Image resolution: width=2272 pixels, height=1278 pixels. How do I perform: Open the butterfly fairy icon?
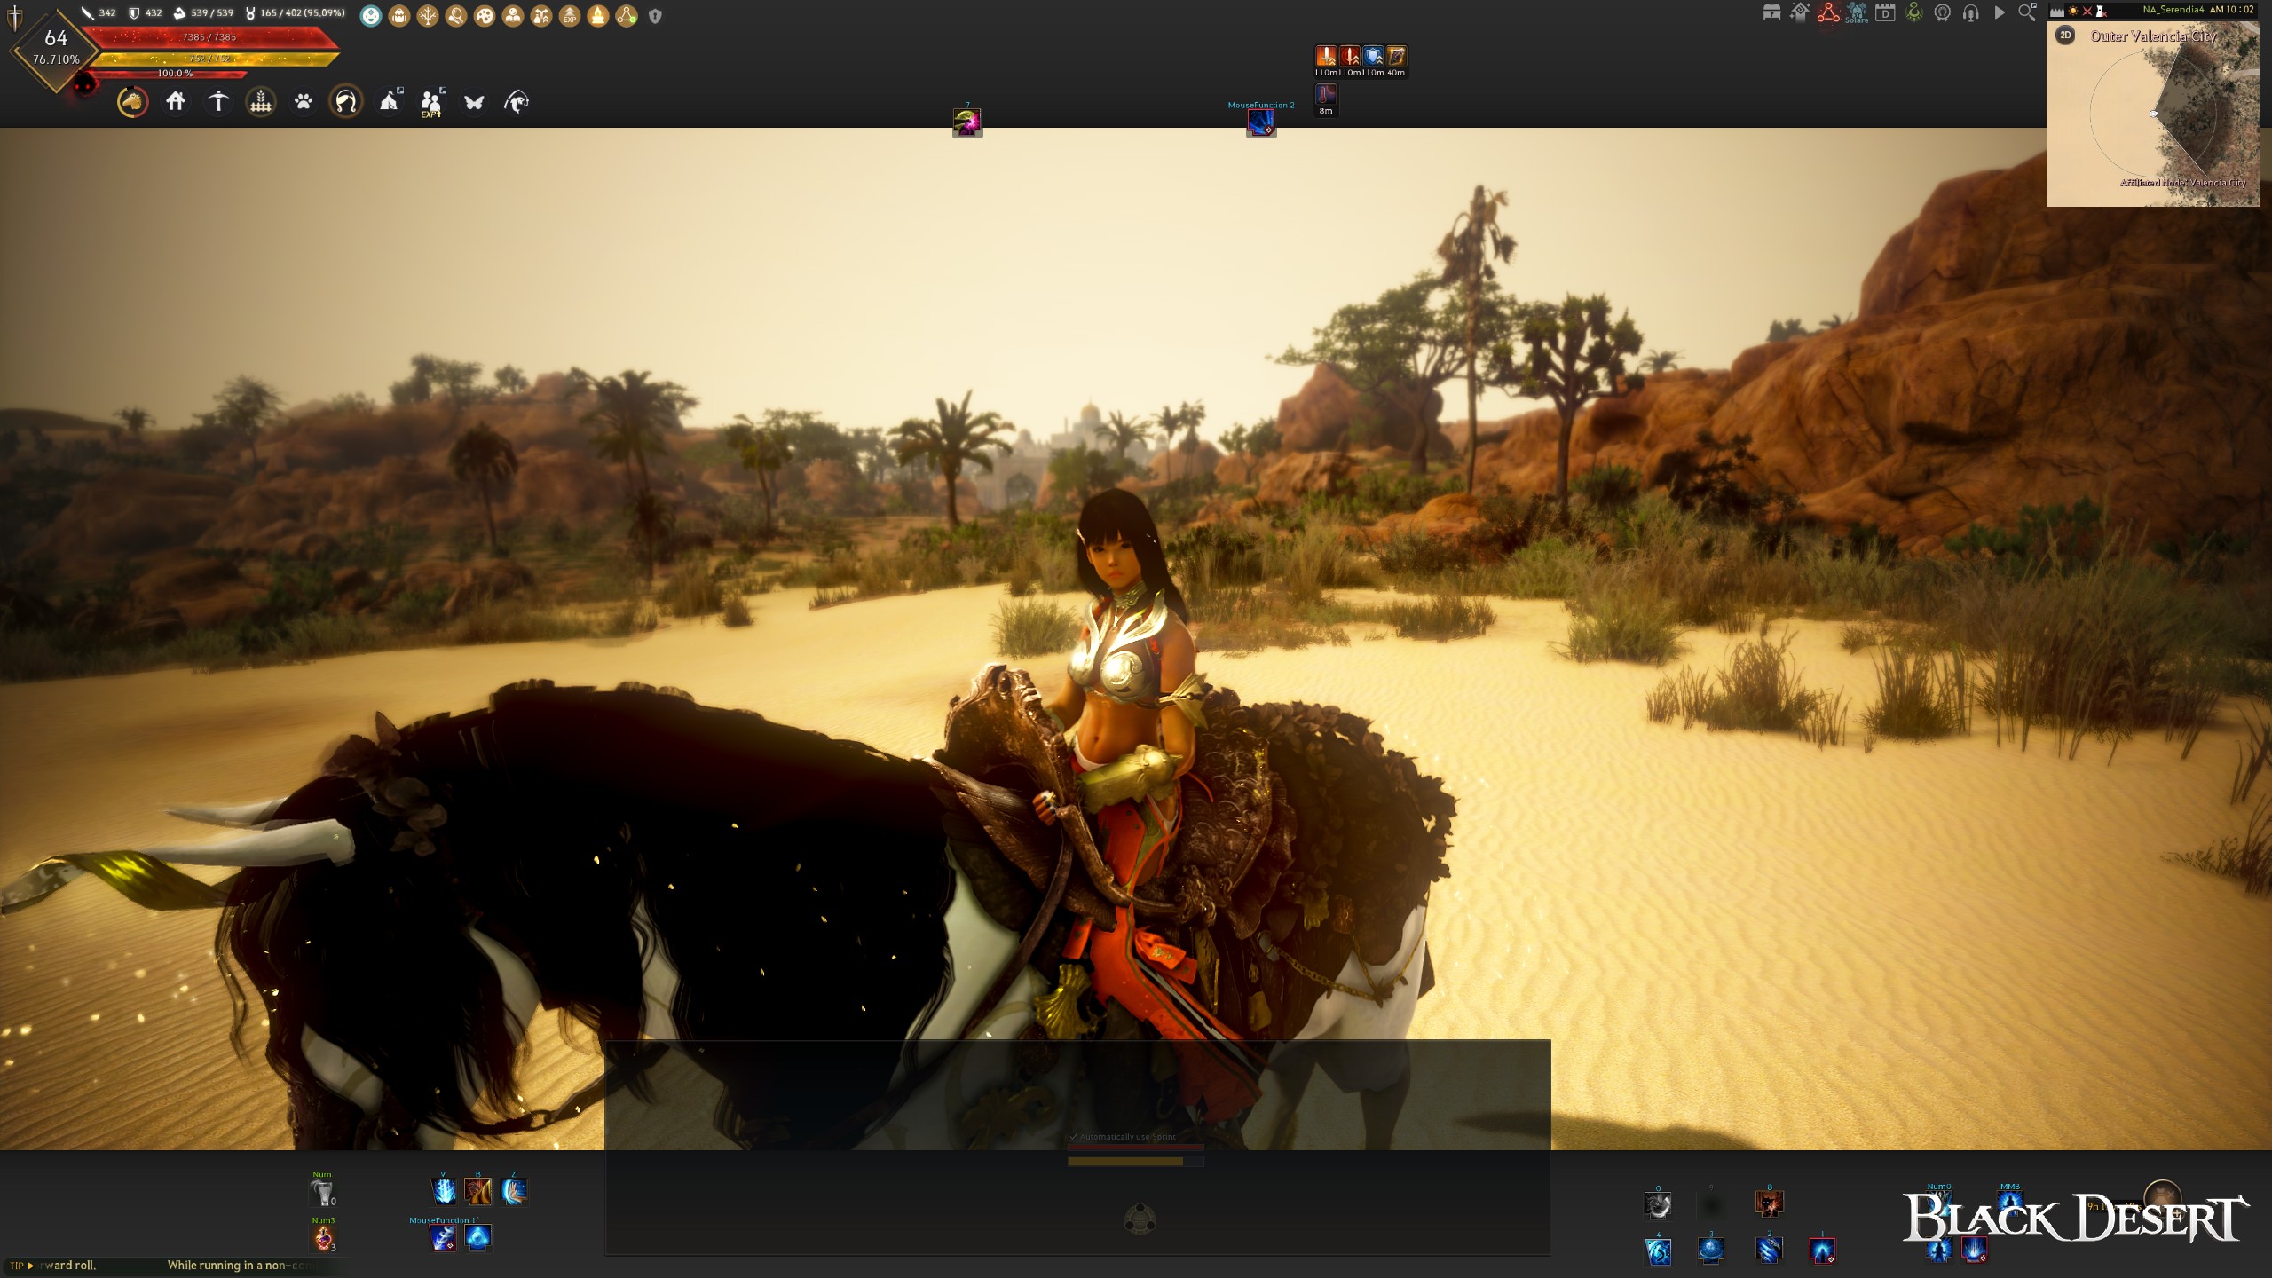click(x=474, y=102)
